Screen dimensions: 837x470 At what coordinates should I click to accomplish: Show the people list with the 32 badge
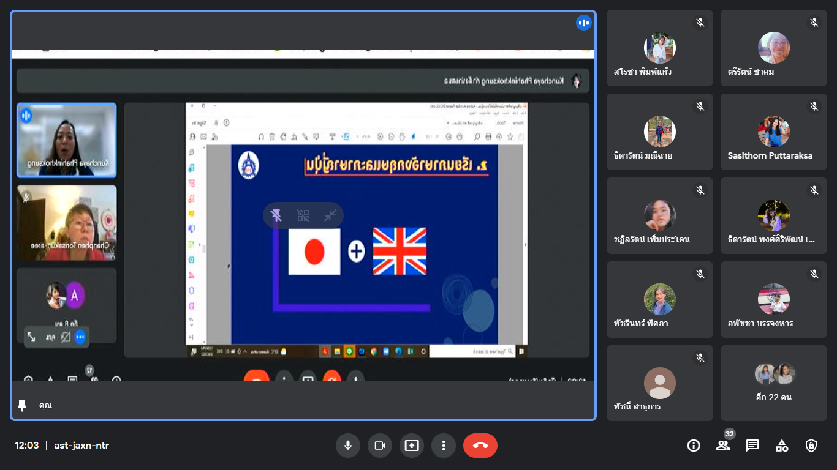point(723,446)
